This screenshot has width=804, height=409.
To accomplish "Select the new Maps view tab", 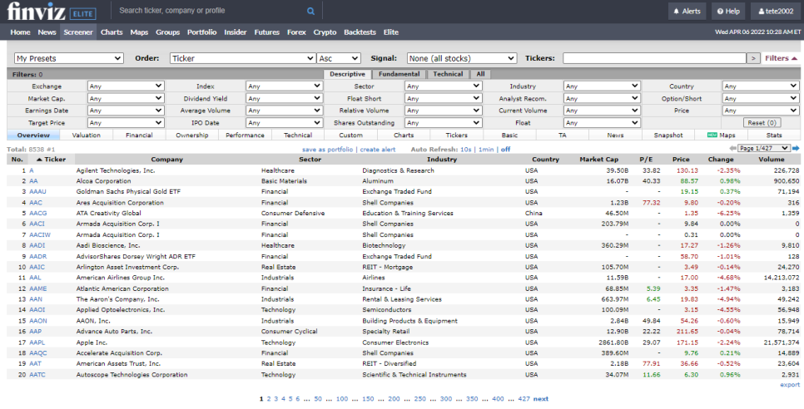I will tap(721, 136).
